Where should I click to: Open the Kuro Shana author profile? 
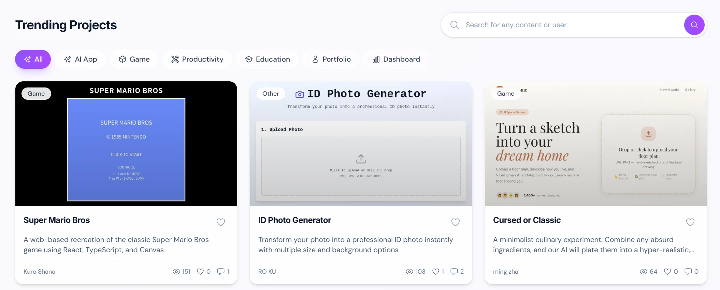pyautogui.click(x=39, y=272)
